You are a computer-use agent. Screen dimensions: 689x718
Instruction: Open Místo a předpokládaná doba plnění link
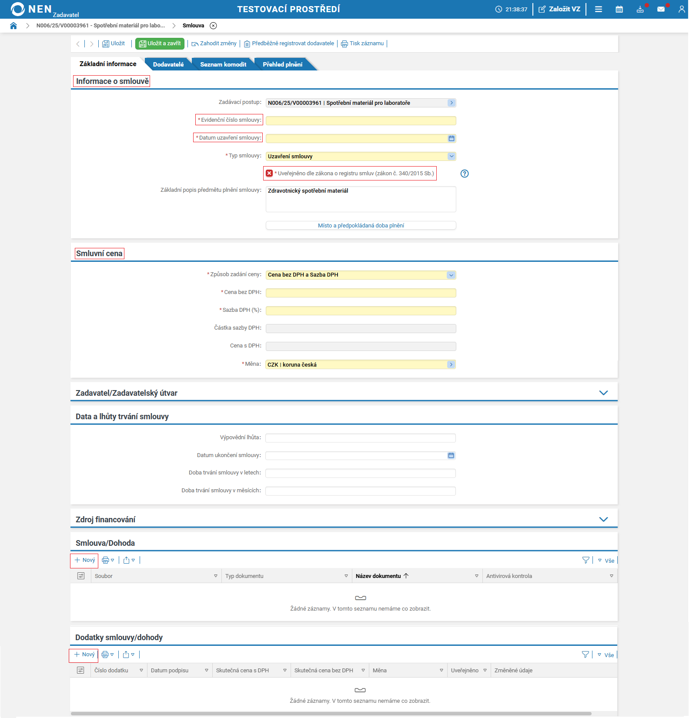tap(361, 225)
